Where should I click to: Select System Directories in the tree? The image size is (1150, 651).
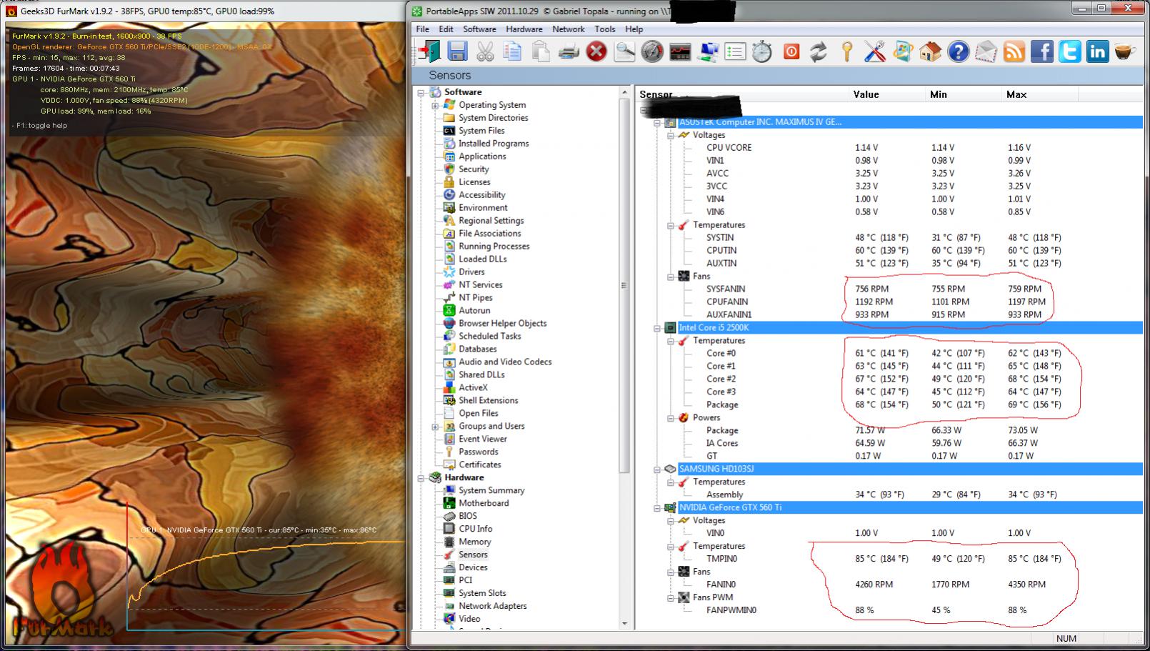(494, 118)
